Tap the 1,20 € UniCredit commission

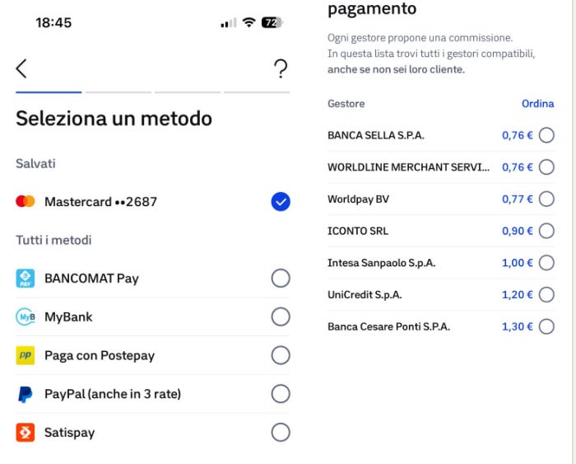click(518, 295)
